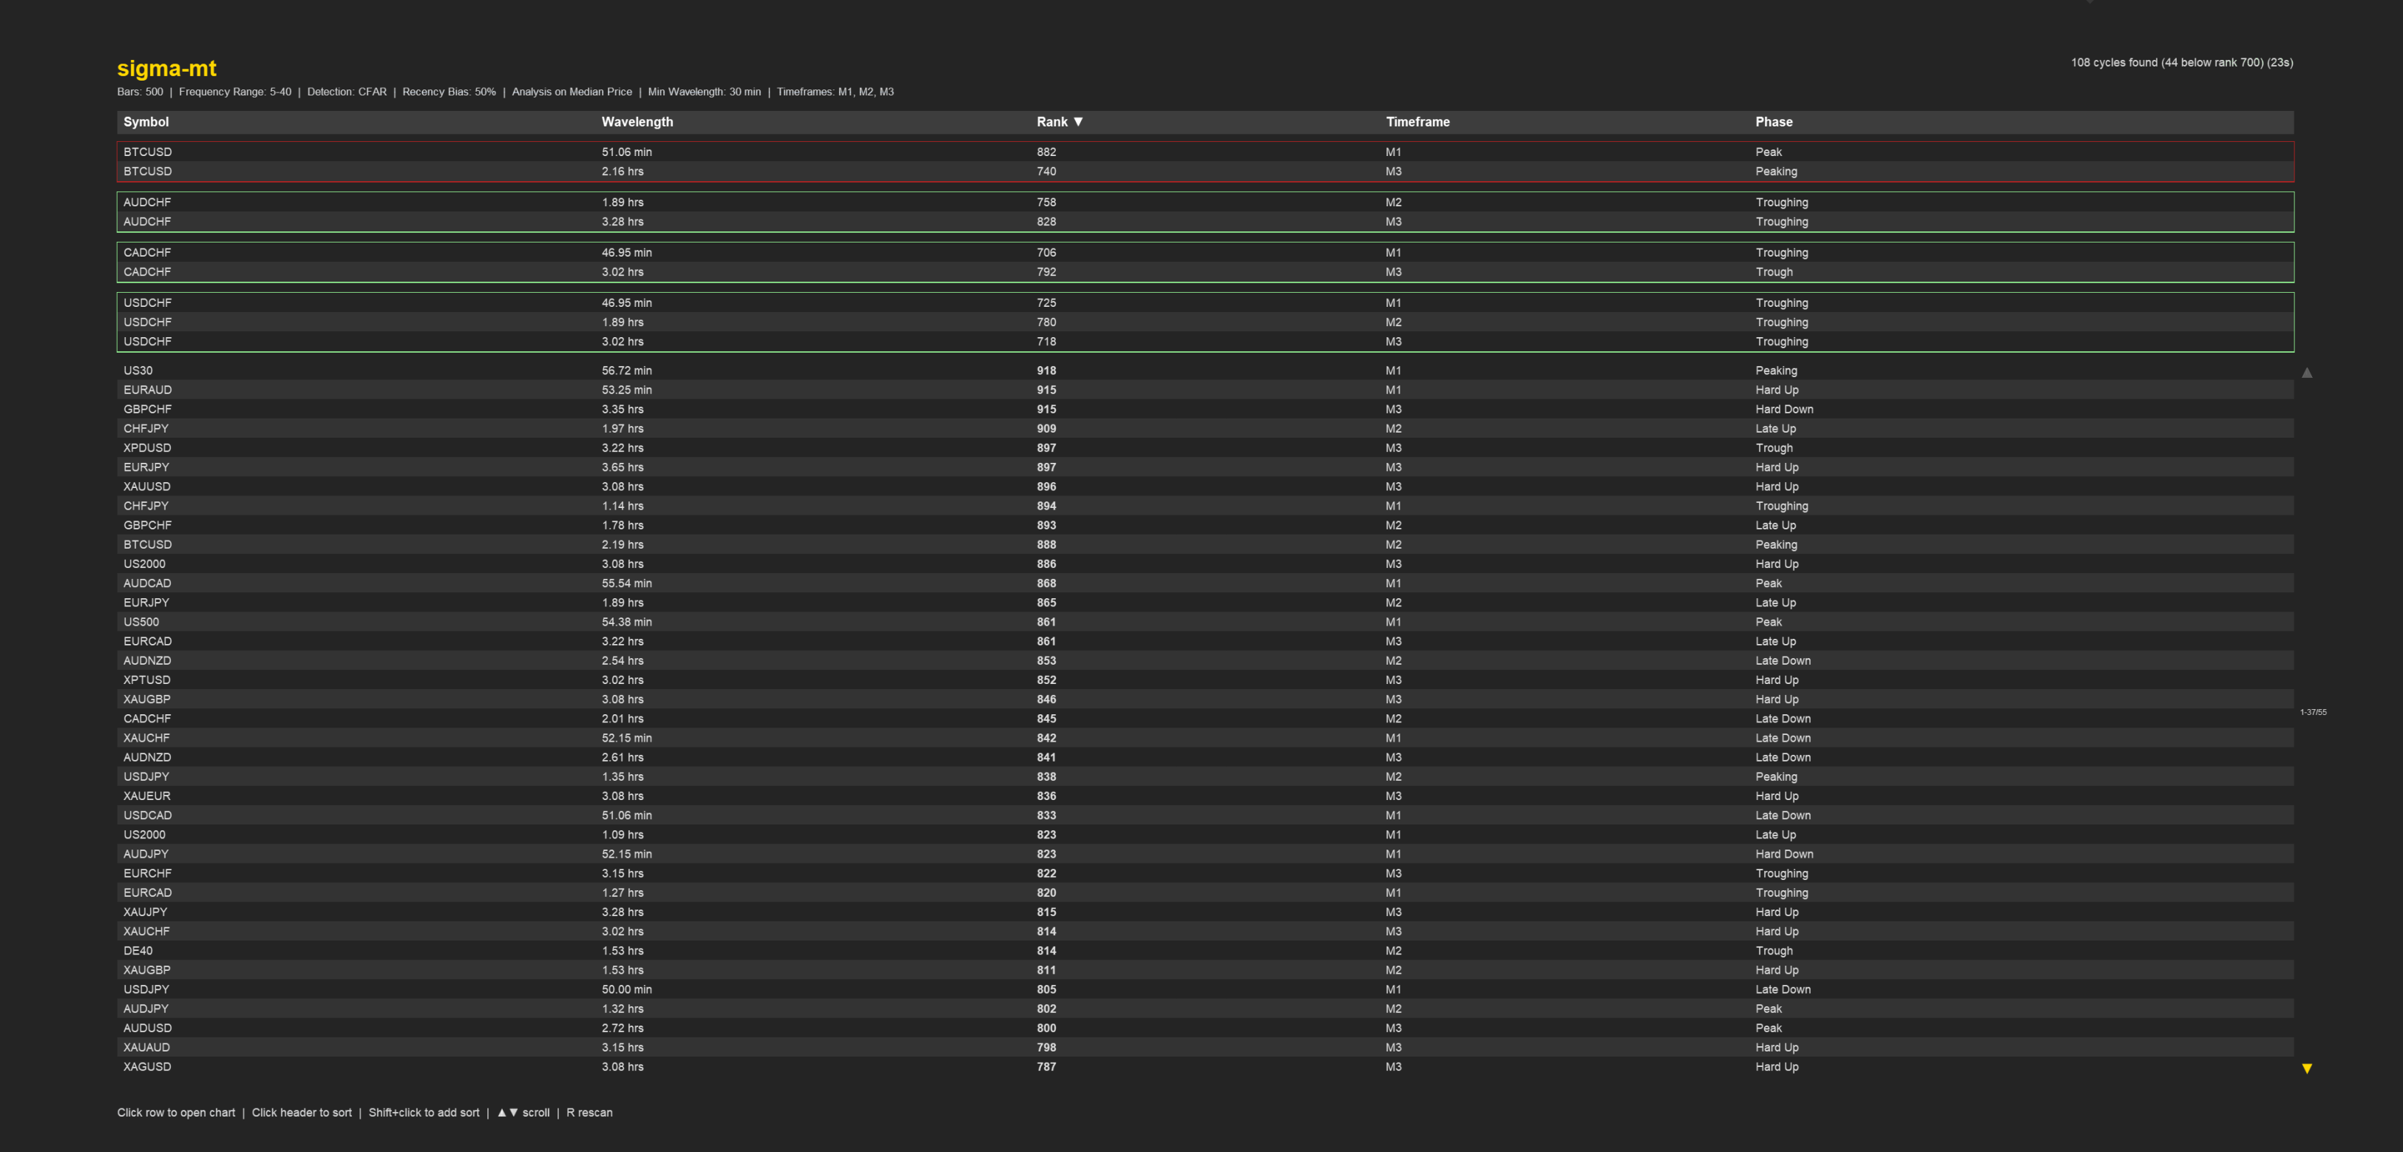Open the CADCHF 3.02 hrs Trough row
This screenshot has width=2403, height=1152.
coord(623,272)
